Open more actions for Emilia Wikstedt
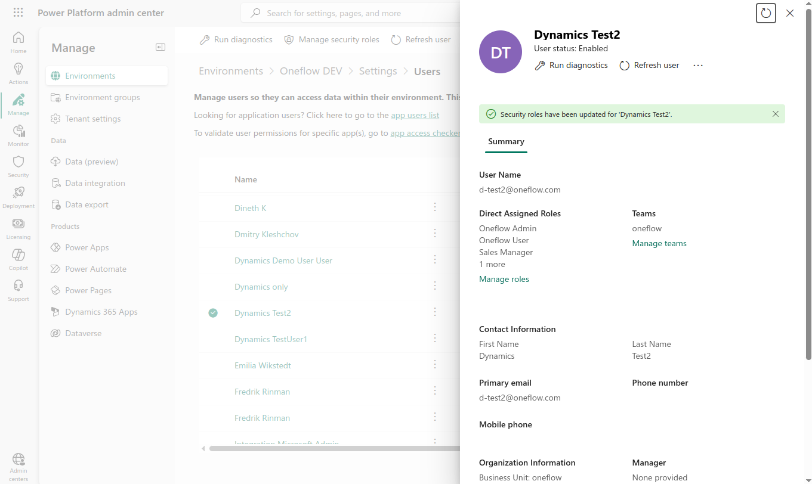This screenshot has height=484, width=812. point(435,364)
